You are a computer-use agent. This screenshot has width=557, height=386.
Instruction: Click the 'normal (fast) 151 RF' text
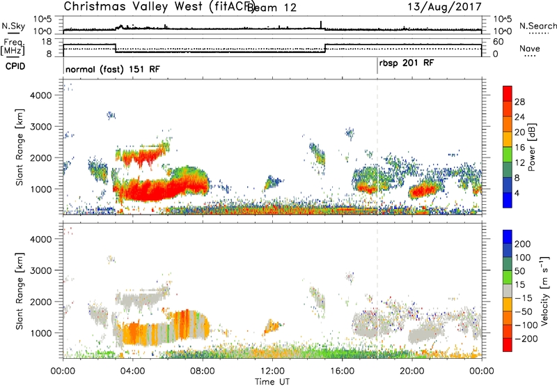[x=113, y=69]
